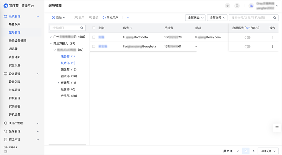Expand the 安全审计 menu chevron
The width and height of the screenshot is (282, 155).
38,140
